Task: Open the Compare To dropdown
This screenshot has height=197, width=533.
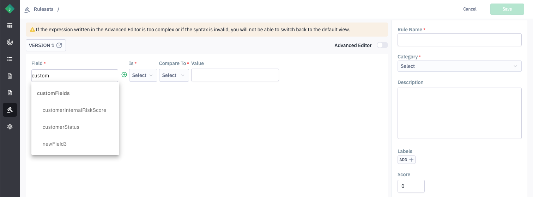Action: coord(174,75)
